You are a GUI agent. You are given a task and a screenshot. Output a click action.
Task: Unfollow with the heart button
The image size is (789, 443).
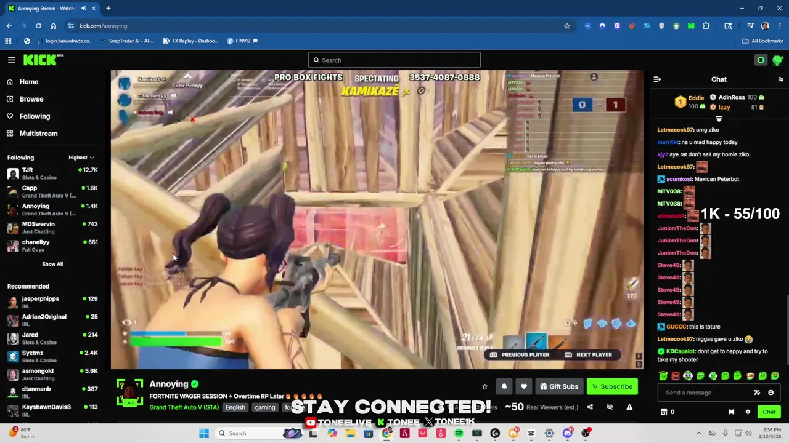coord(524,386)
